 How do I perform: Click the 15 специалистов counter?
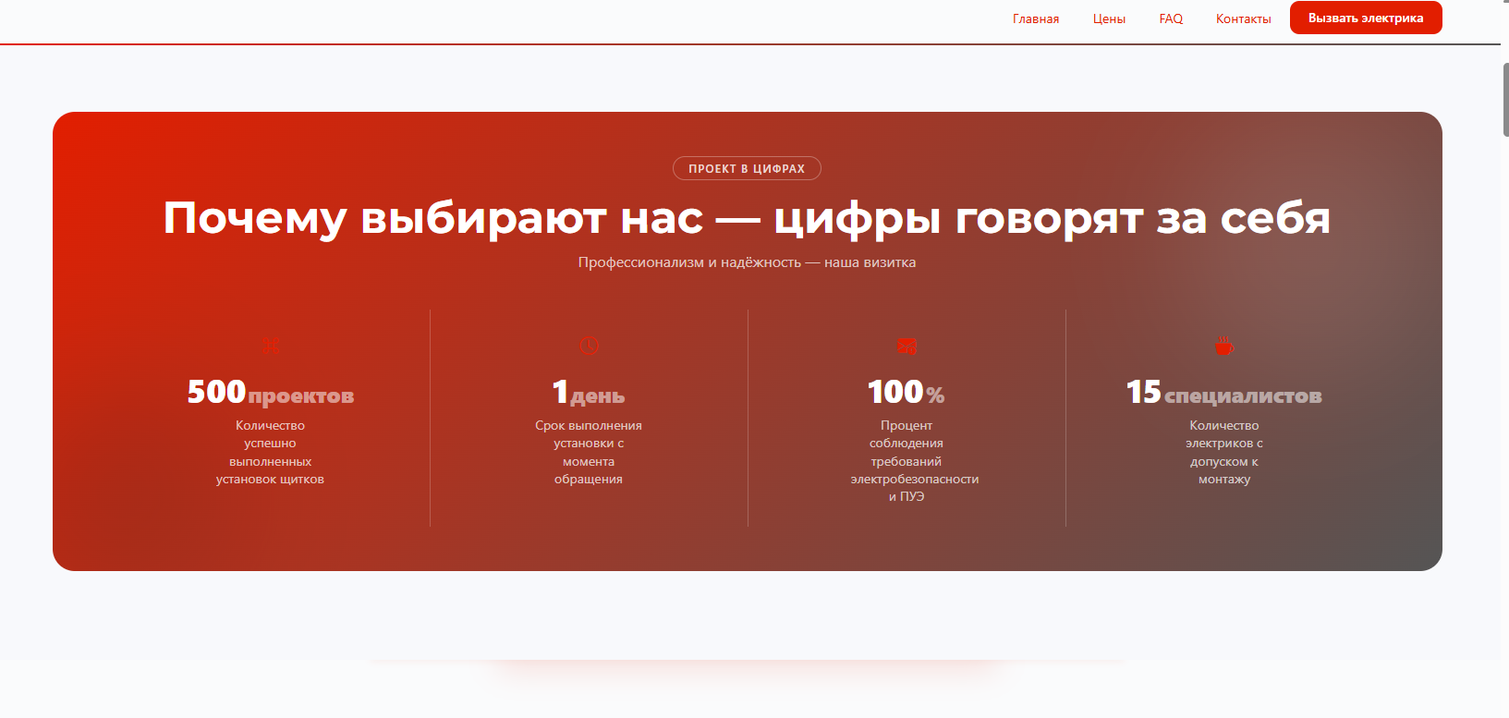coord(1223,393)
